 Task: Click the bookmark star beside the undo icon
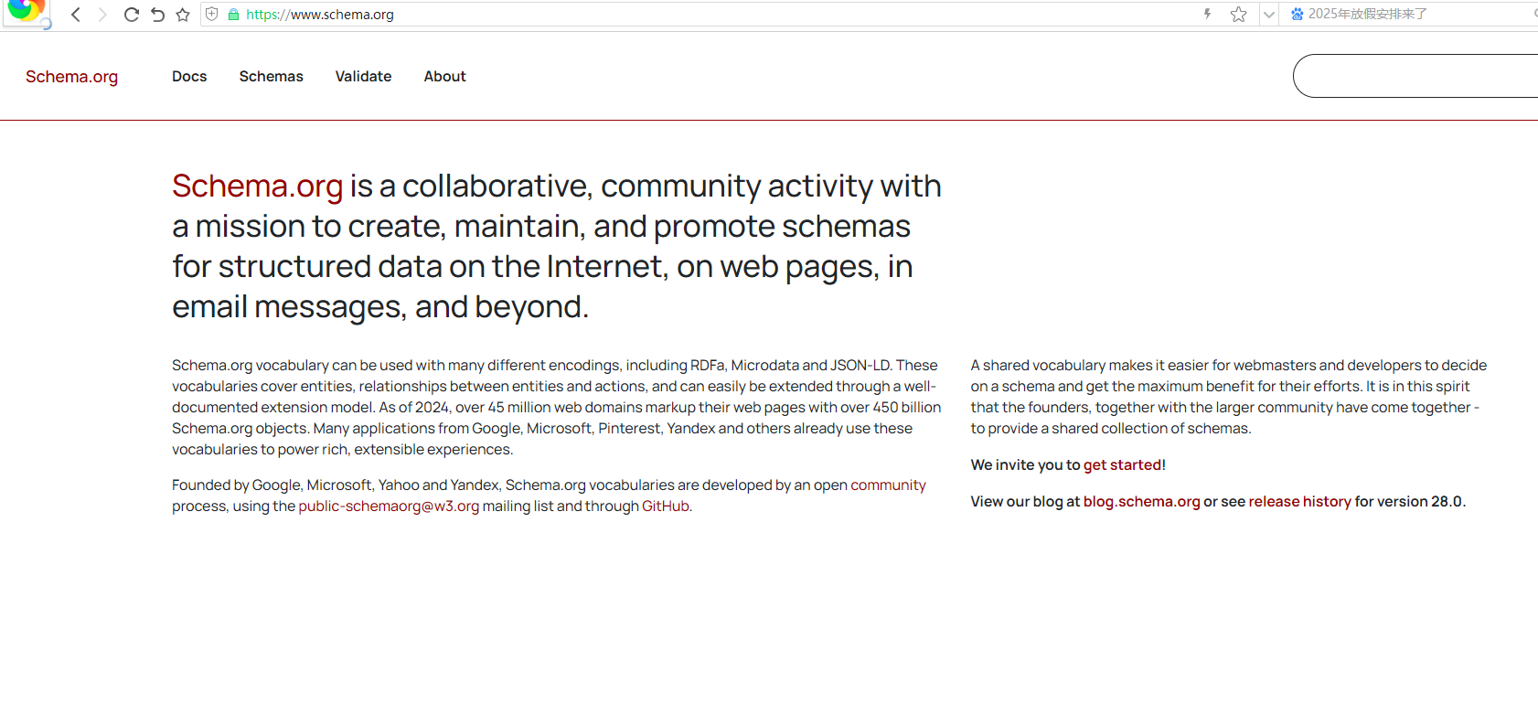point(183,15)
